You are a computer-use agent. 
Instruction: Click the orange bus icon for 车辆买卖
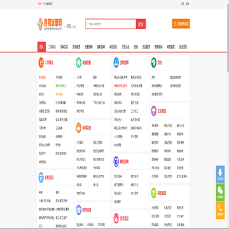78,128
